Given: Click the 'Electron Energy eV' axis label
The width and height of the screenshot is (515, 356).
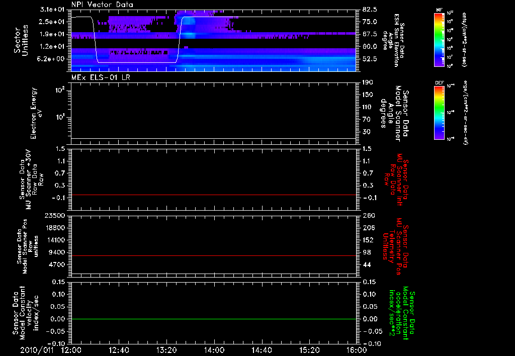Looking at the screenshot, I should click(x=36, y=113).
